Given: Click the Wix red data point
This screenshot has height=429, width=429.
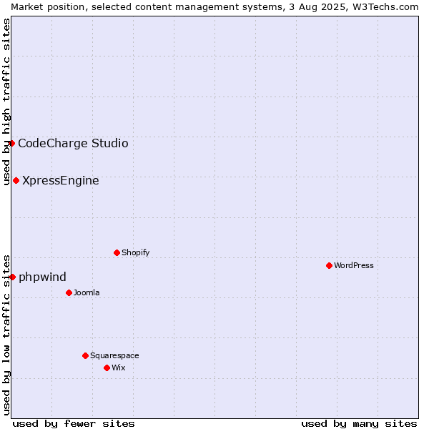Looking at the screenshot, I should coord(107,368).
